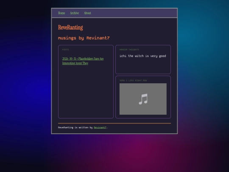Go to the Archive page

(75, 13)
